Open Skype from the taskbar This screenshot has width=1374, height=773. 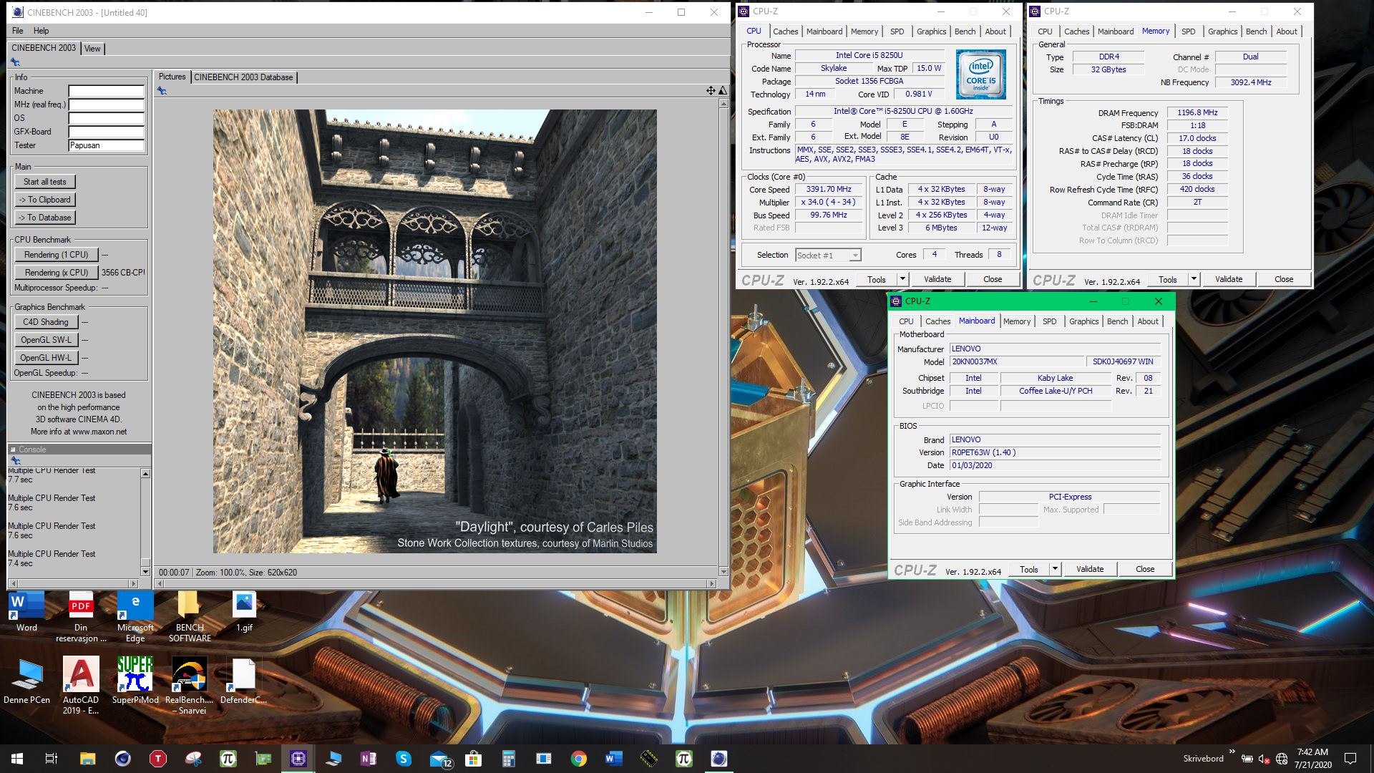(x=403, y=759)
